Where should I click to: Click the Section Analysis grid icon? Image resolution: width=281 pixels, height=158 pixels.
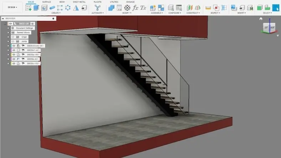(224, 8)
